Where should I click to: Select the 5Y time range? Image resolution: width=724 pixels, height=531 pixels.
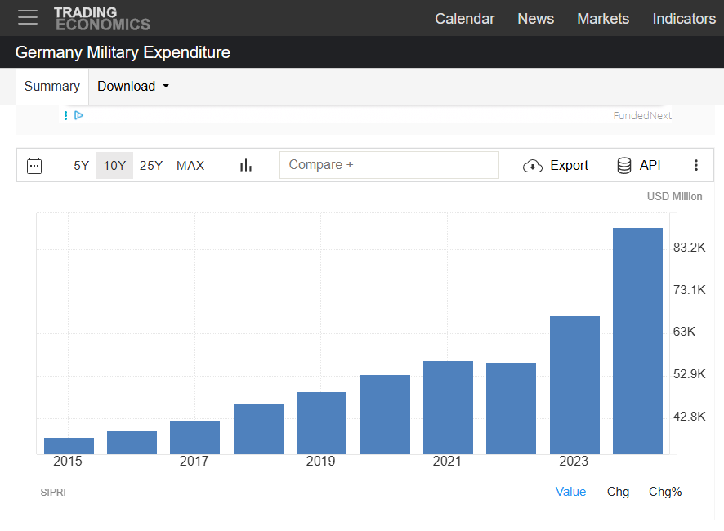[x=81, y=165]
